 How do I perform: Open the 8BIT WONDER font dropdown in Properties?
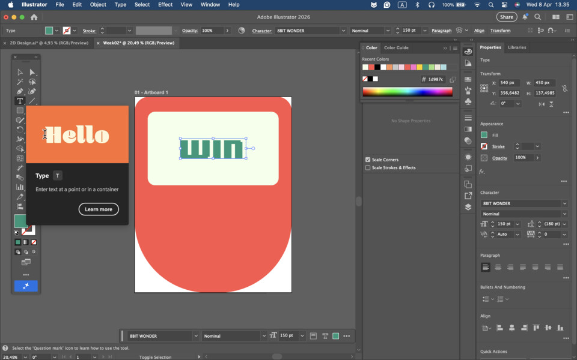coord(564,203)
